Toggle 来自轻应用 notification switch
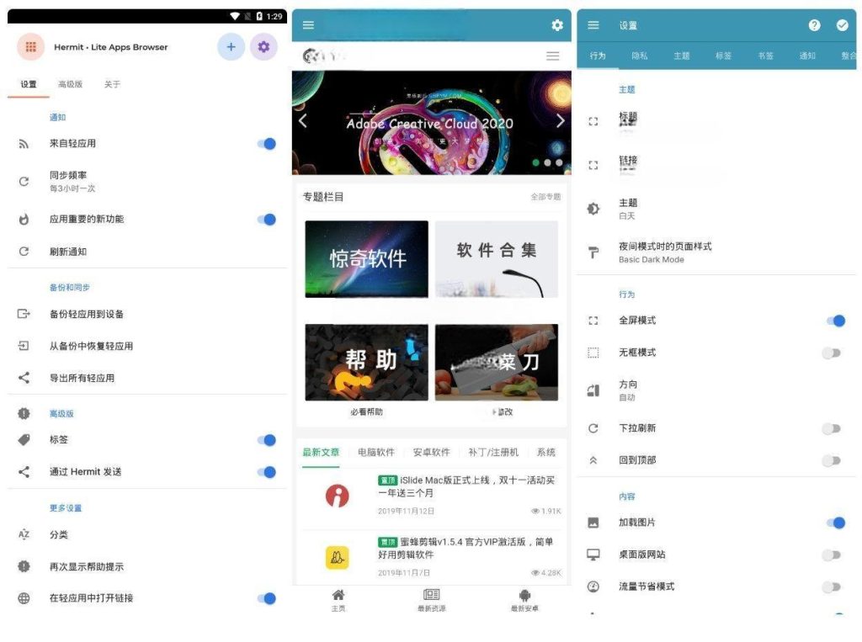 pyautogui.click(x=267, y=143)
